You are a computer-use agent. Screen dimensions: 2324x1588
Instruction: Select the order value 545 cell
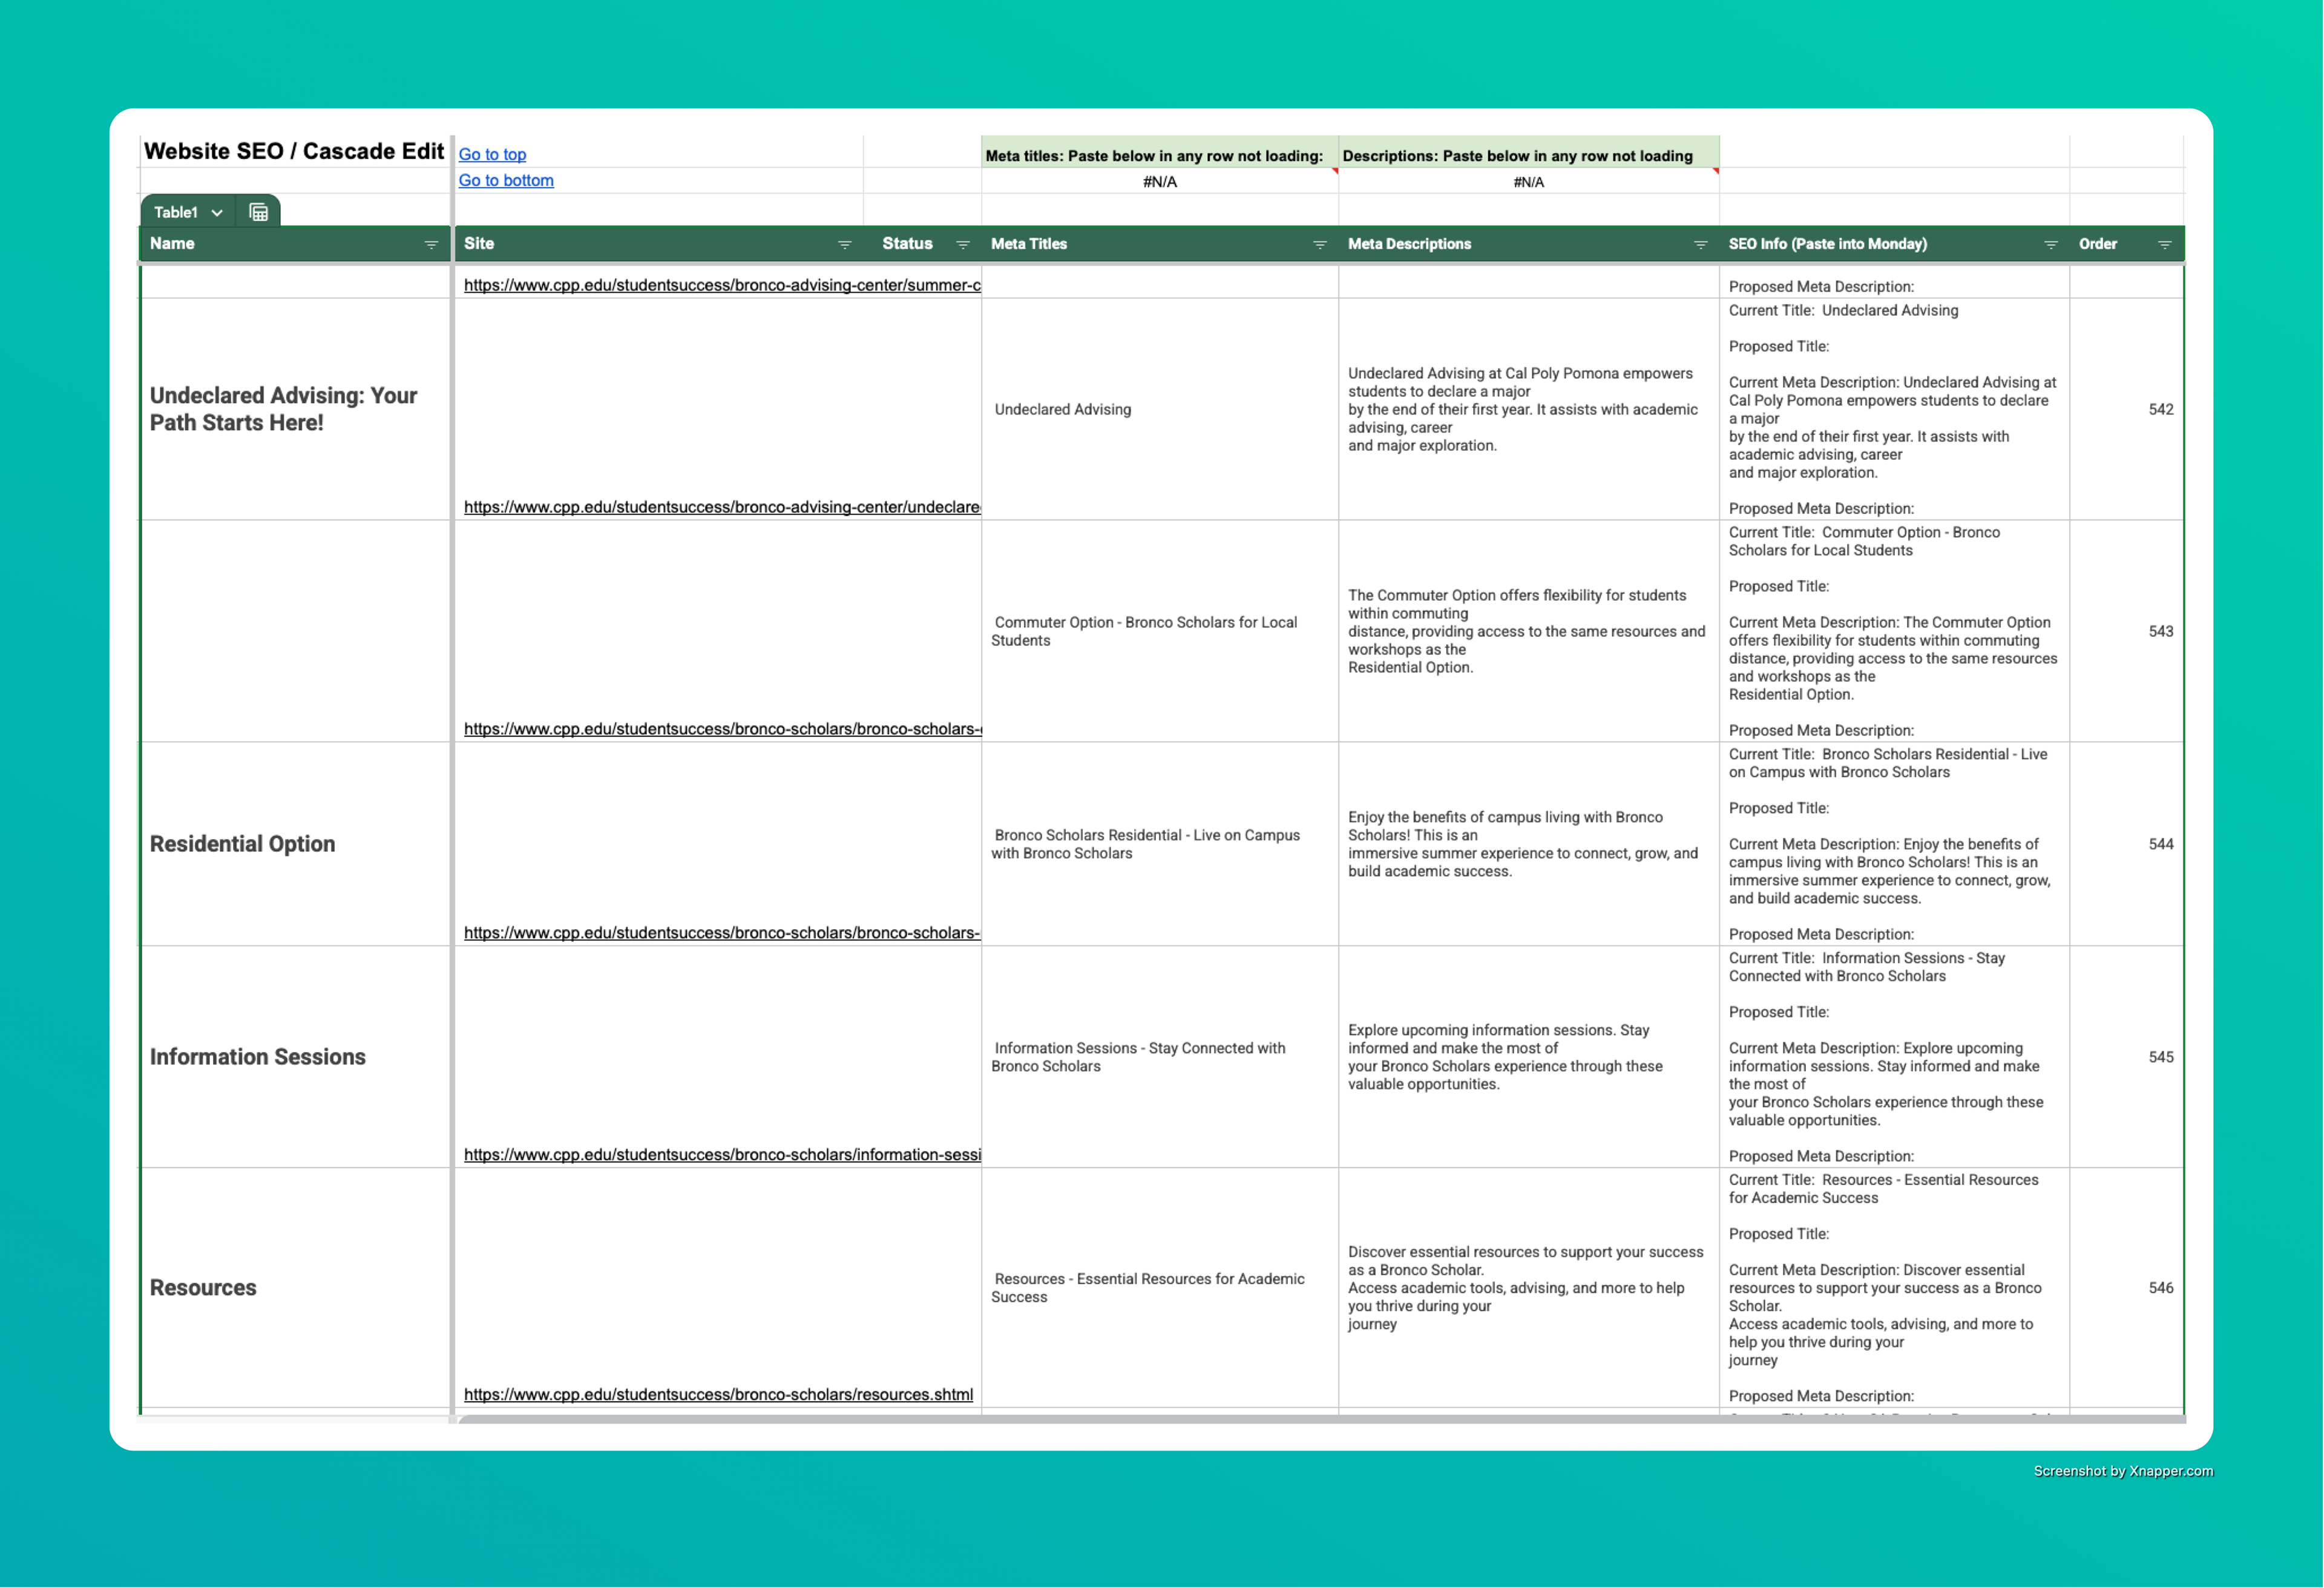pyautogui.click(x=2126, y=1056)
